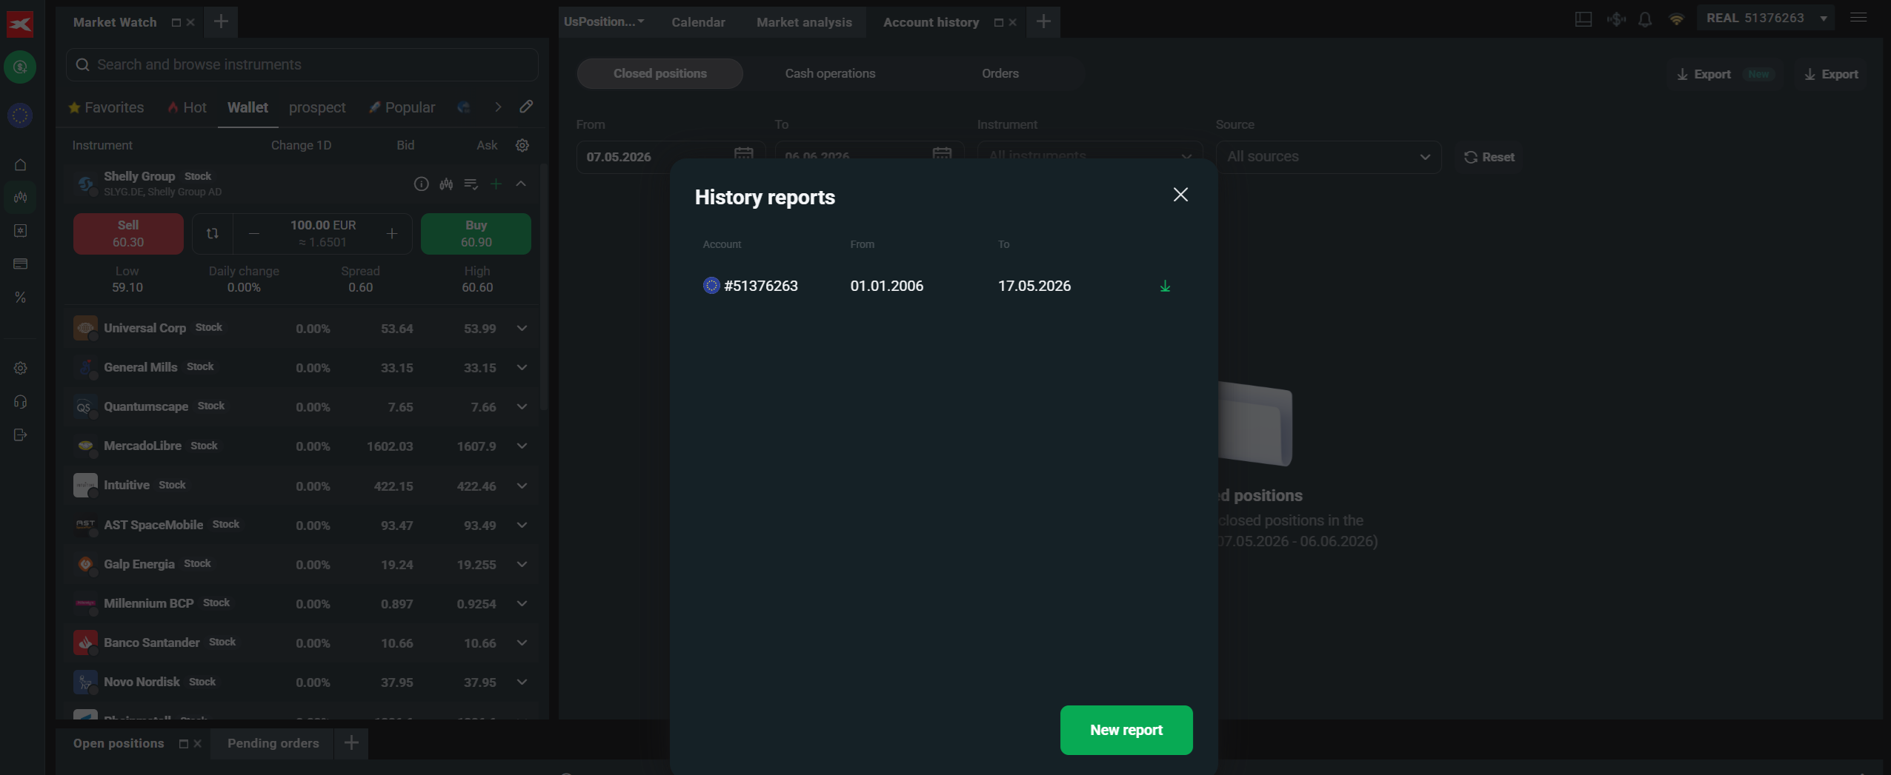Check connection status wifi icon
1891x775 pixels.
pyautogui.click(x=1676, y=19)
